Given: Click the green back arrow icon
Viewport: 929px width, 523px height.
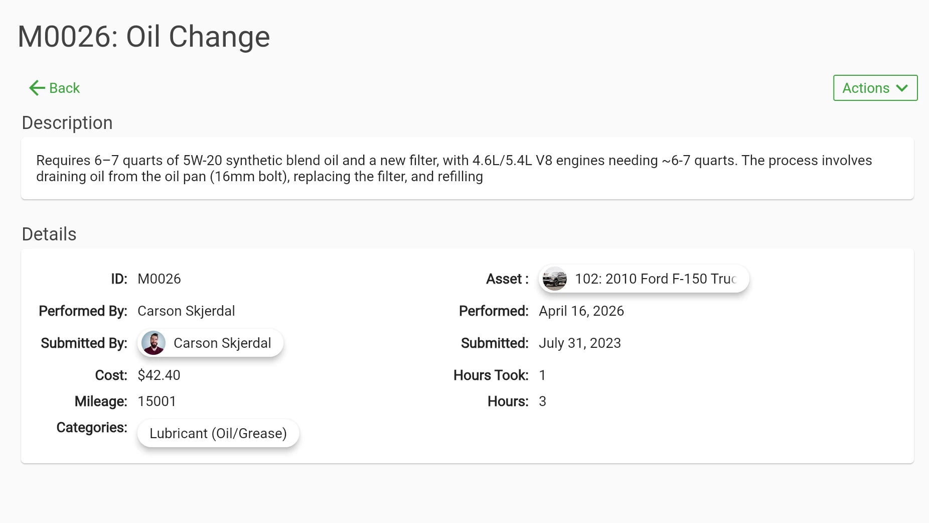Looking at the screenshot, I should pos(37,88).
